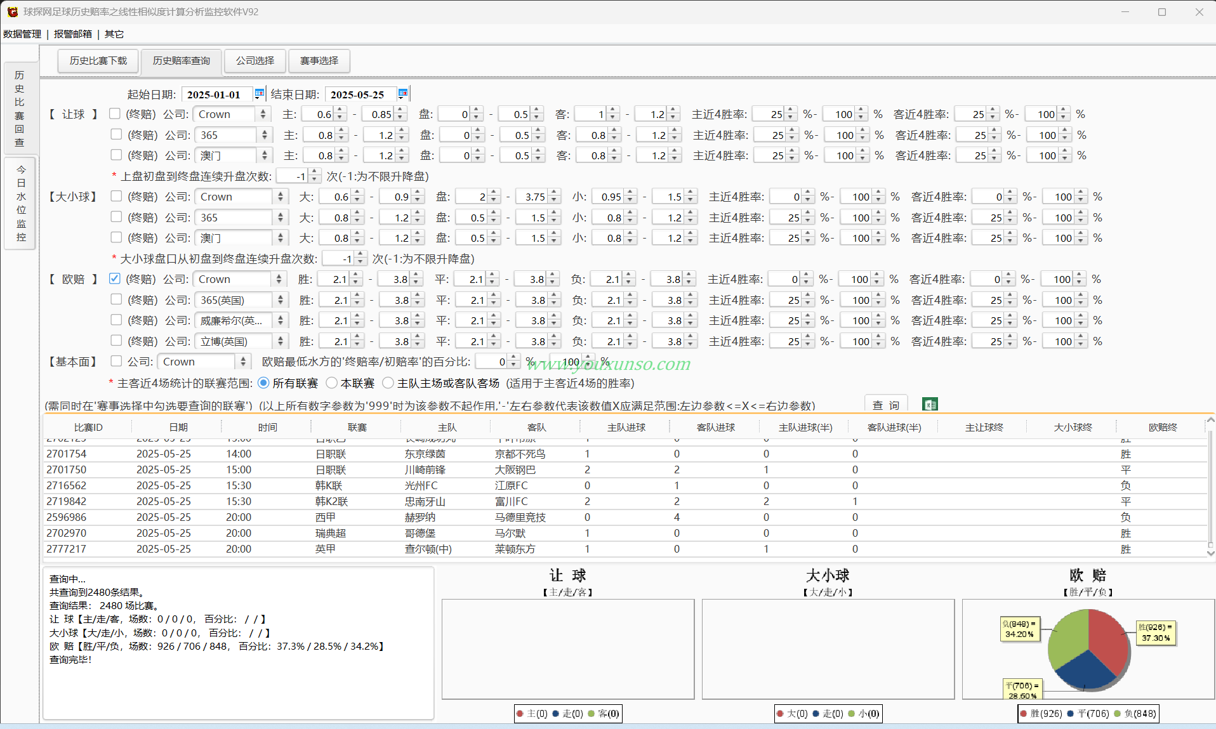This screenshot has height=729, width=1216.
Task: Click the results table vertical scrollbar
Action: tap(1210, 487)
